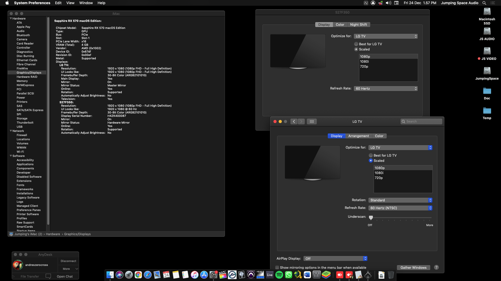Check Show mirroring options in the menu bar
501x281 pixels.
point(277,267)
